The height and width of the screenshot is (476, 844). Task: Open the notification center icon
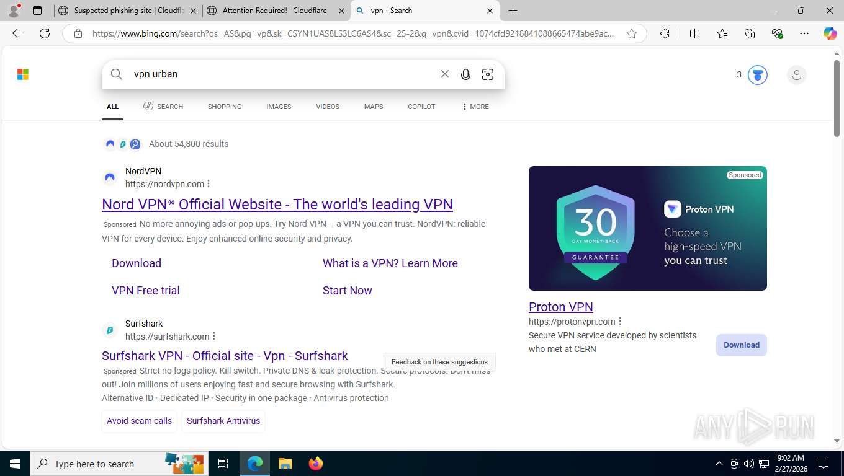pyautogui.click(x=824, y=464)
